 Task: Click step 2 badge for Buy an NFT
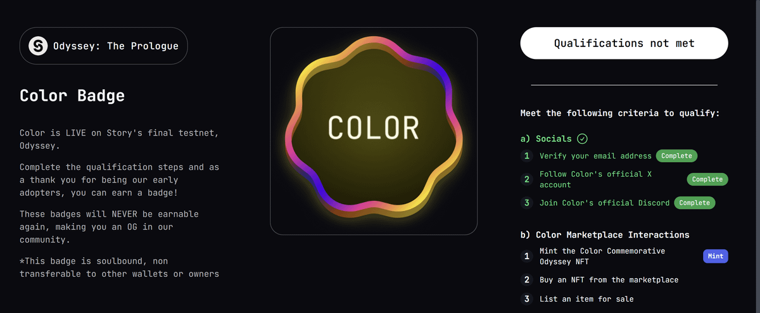coord(526,279)
